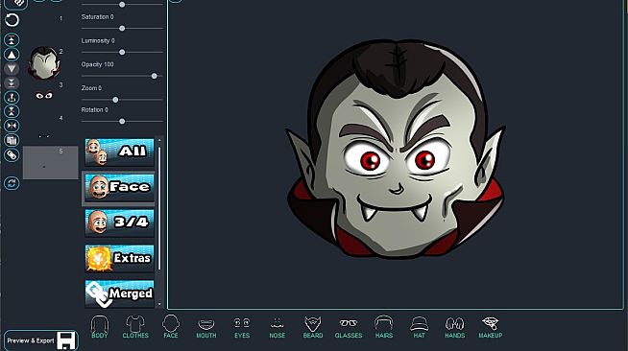Screen dimensions: 628x351
Task: Open the Beard category
Action: click(313, 327)
